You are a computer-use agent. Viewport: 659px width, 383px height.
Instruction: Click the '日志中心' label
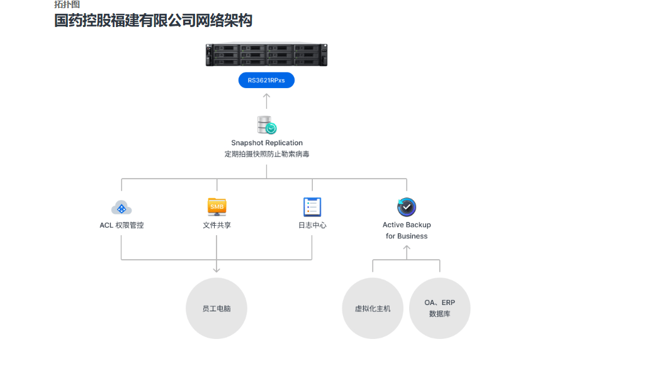[x=312, y=225]
